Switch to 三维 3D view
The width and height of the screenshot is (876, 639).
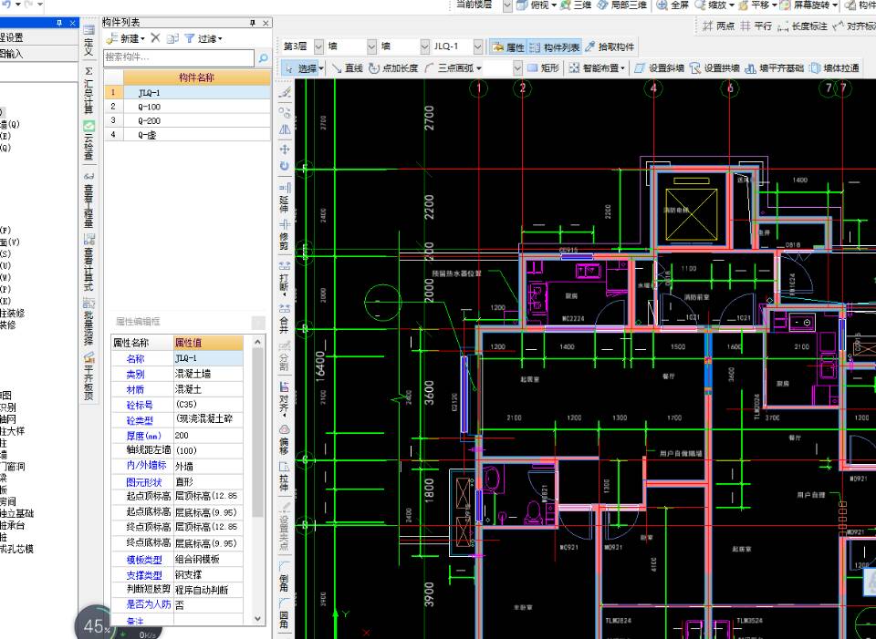click(576, 5)
